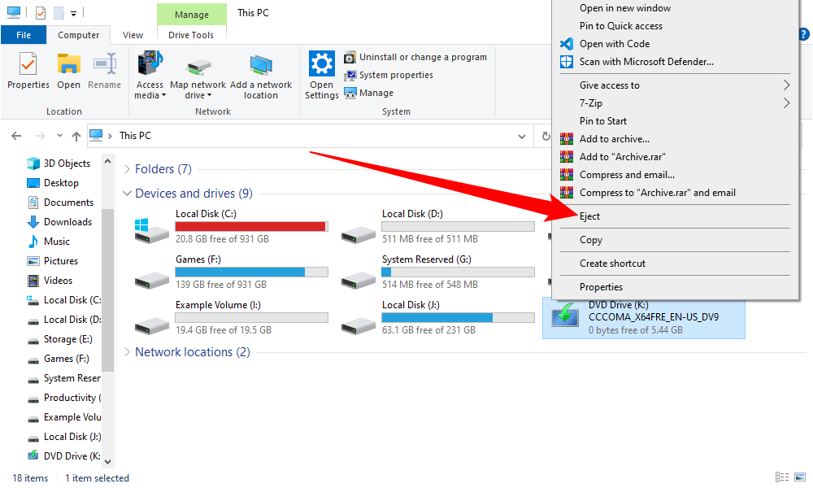Click the Refresh button beside address bar
Image resolution: width=813 pixels, height=488 pixels.
pyautogui.click(x=546, y=136)
